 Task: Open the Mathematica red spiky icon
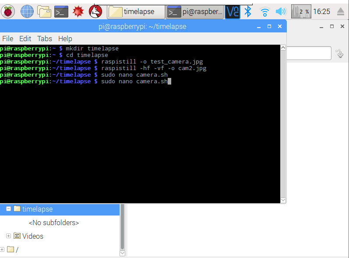point(78,11)
